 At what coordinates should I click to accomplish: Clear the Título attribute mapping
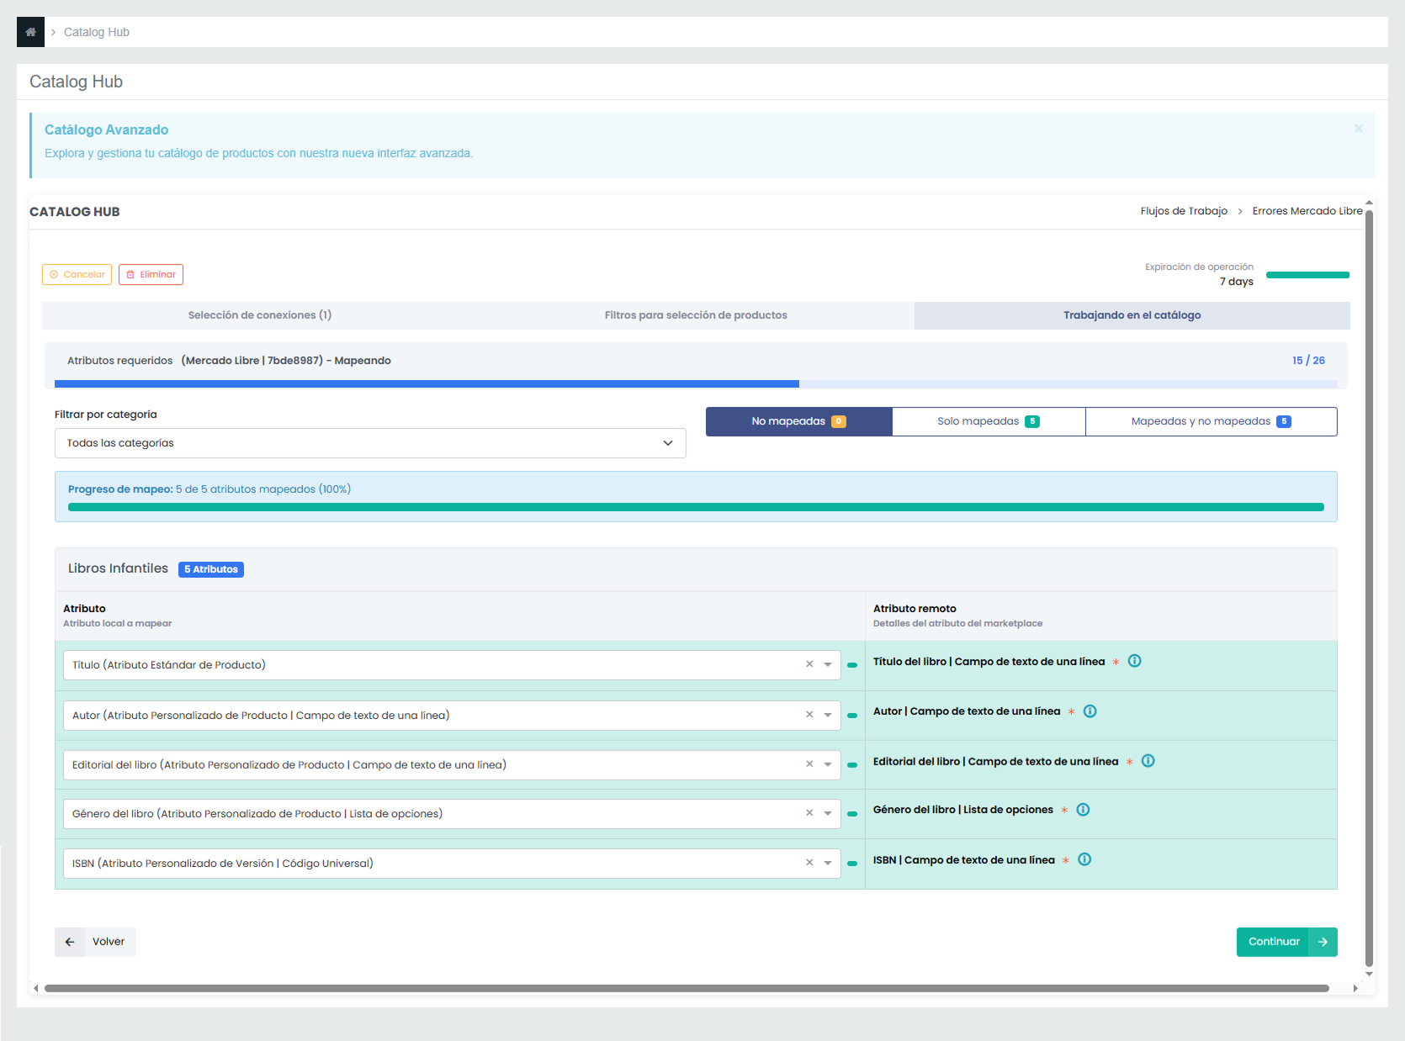tap(809, 664)
